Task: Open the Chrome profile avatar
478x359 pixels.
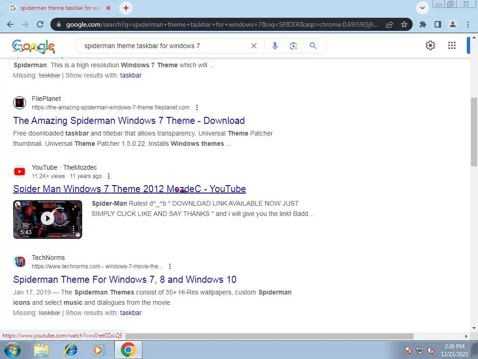Action: point(453,24)
